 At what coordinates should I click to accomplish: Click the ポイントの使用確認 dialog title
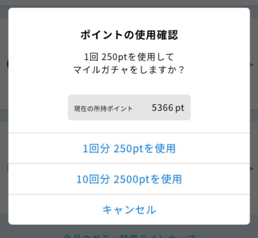point(129,35)
